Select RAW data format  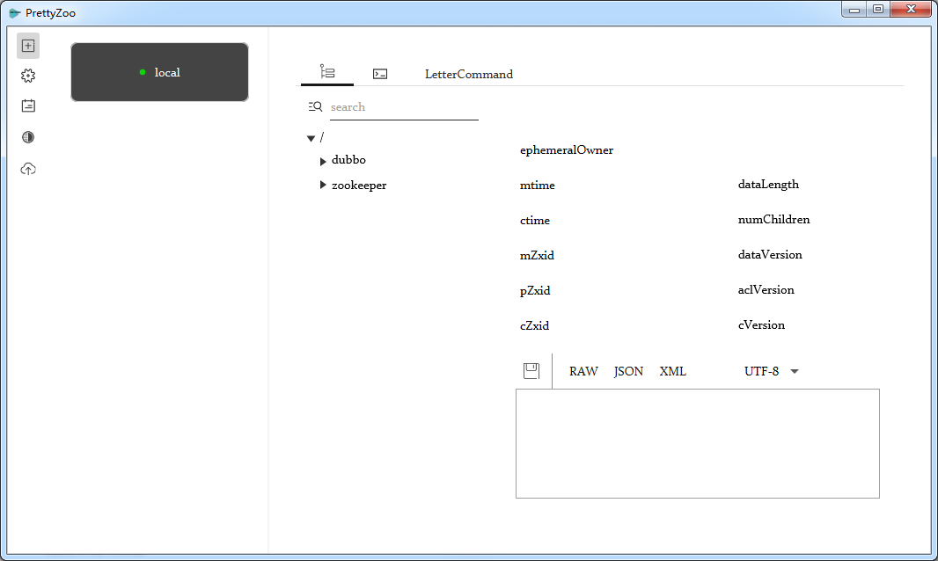tap(583, 371)
